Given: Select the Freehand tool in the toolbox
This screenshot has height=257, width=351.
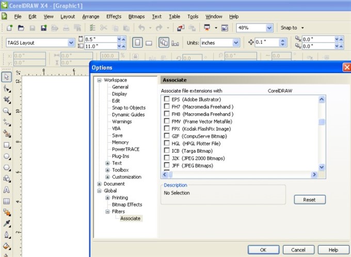Looking at the screenshot, I should (7, 123).
